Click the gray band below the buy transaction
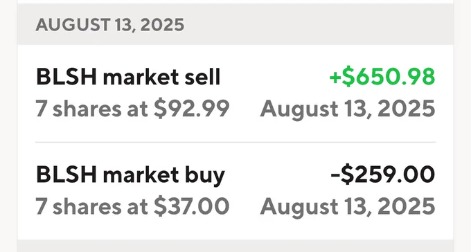The image size is (471, 252). point(235,246)
